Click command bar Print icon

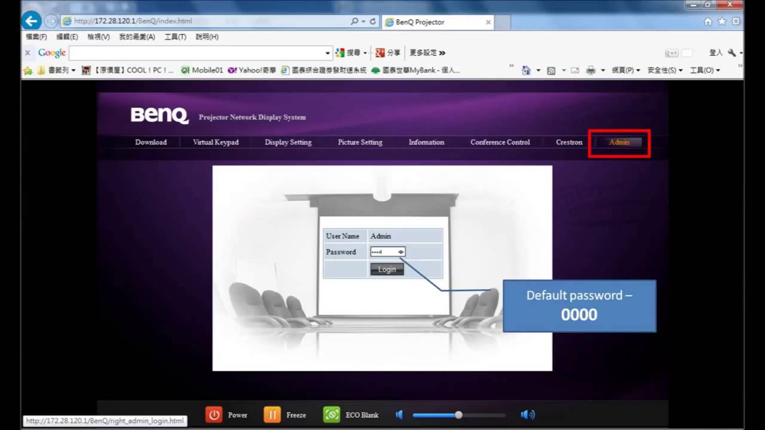coord(591,70)
